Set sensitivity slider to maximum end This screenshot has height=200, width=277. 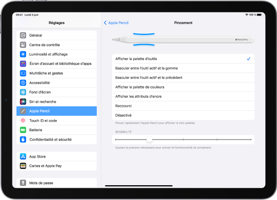(251, 140)
